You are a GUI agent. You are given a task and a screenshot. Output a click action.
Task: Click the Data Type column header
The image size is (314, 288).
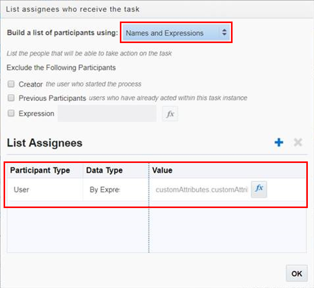click(x=104, y=170)
